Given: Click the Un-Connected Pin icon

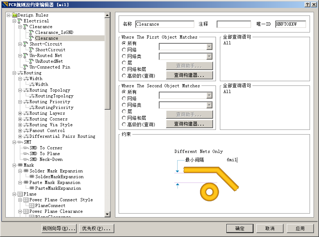Looking at the screenshot, I should tap(26, 67).
